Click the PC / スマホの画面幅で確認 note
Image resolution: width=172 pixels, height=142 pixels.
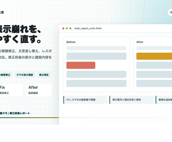85,100
